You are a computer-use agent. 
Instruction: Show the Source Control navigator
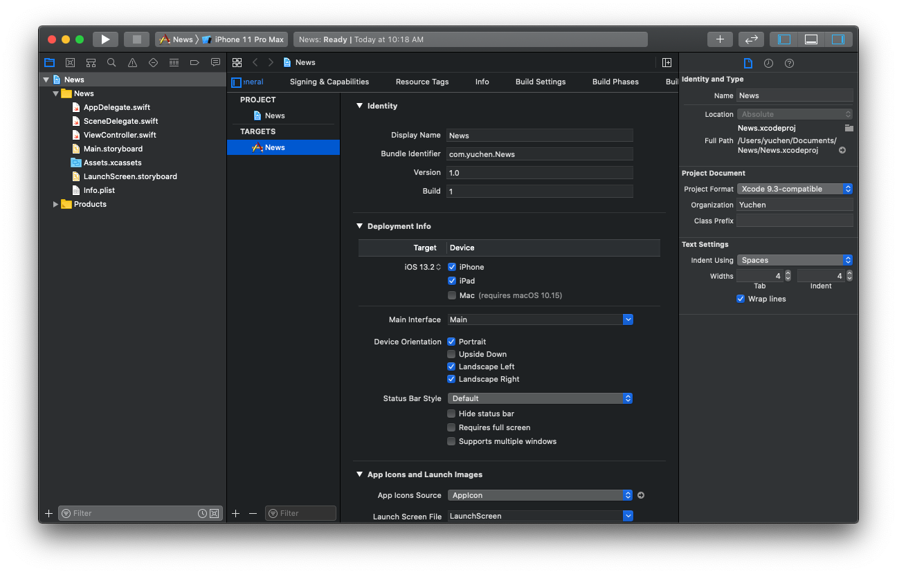[70, 62]
